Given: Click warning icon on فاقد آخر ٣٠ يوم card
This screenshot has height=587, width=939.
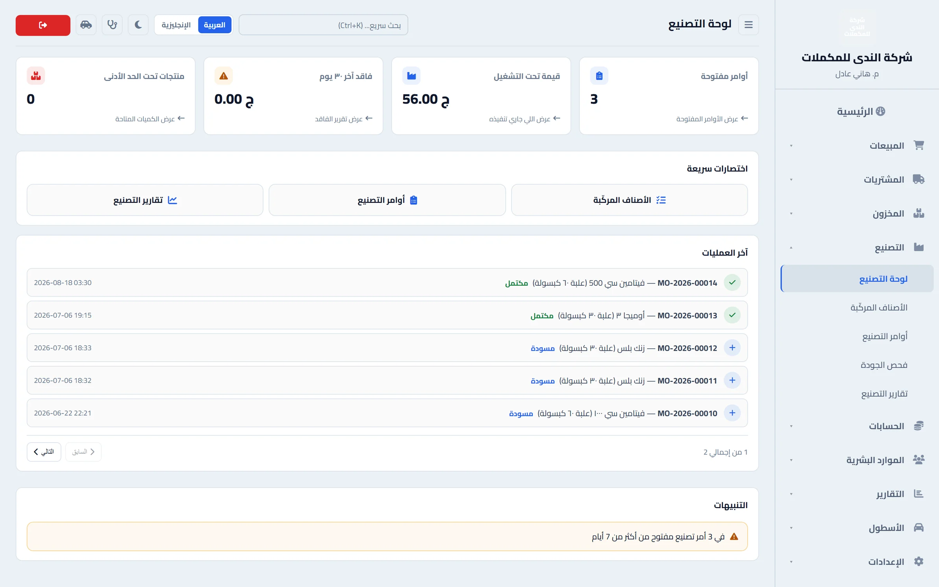Looking at the screenshot, I should 223,76.
